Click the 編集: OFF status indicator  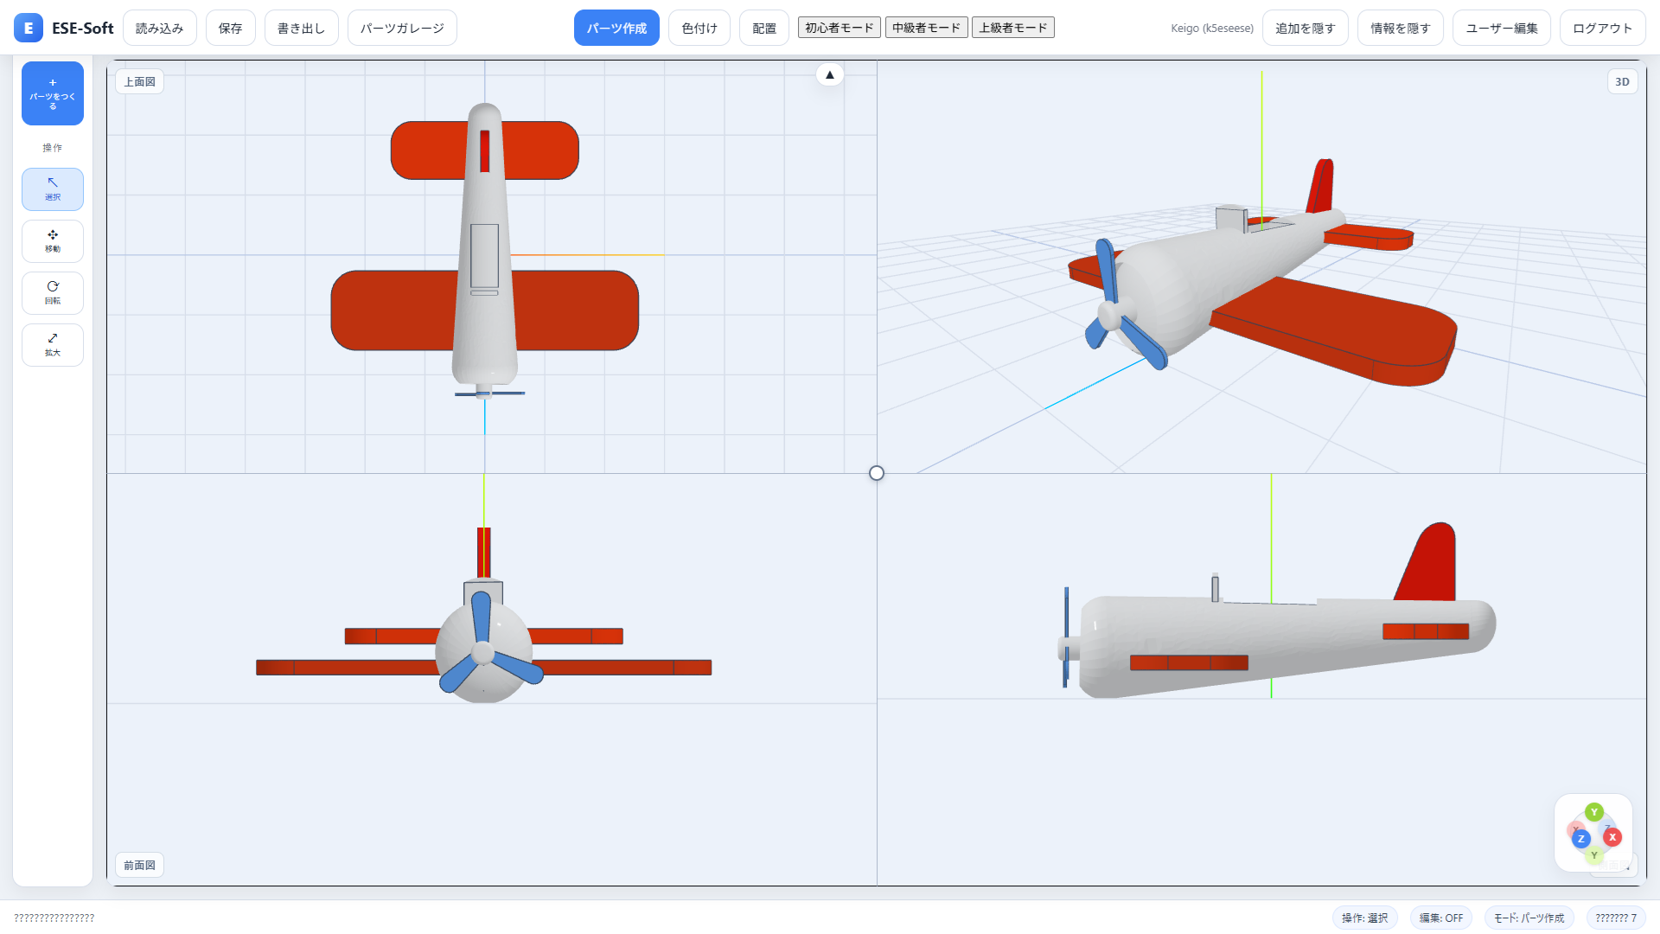(1441, 918)
